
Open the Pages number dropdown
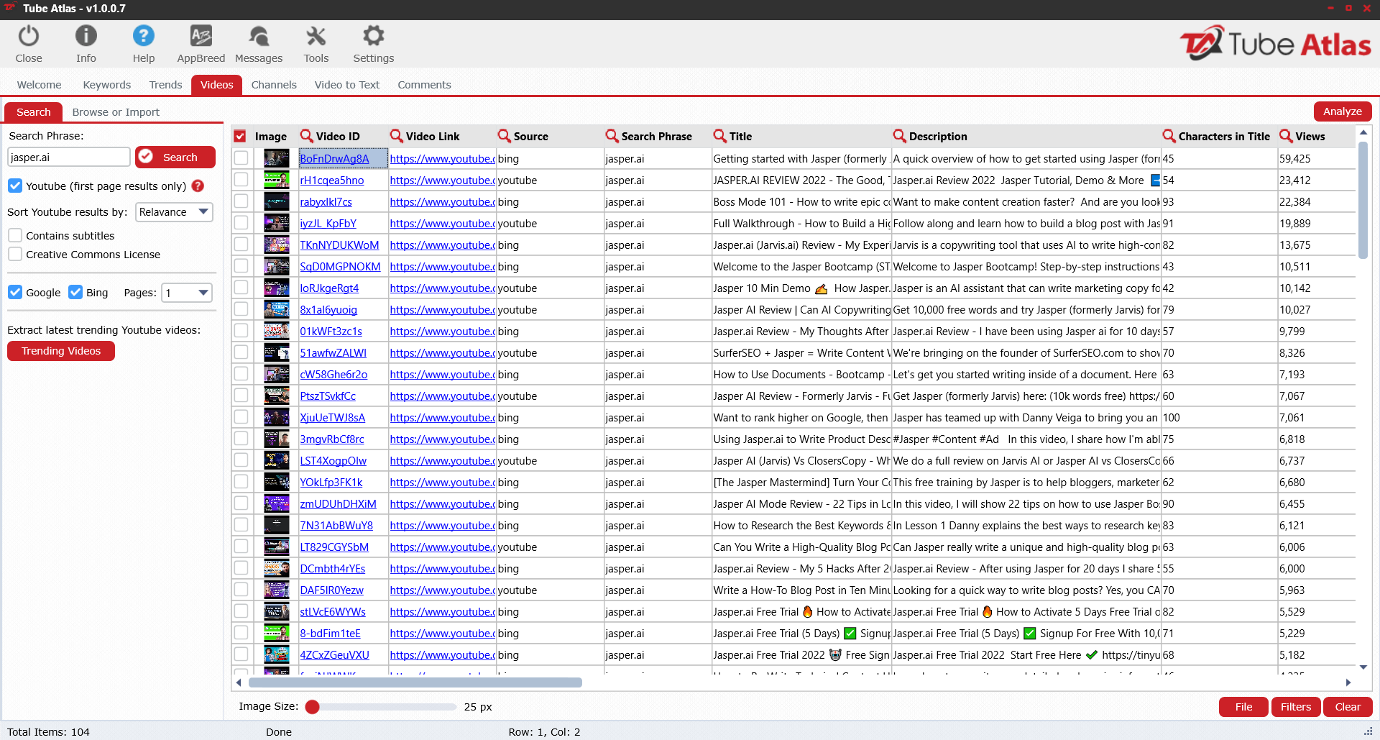coord(187,293)
